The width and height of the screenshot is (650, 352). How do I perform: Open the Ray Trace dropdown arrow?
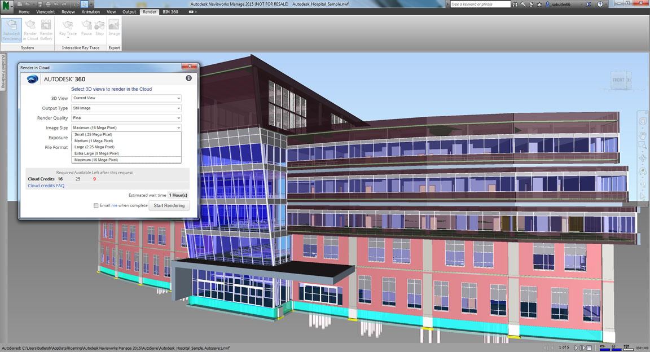click(x=68, y=37)
